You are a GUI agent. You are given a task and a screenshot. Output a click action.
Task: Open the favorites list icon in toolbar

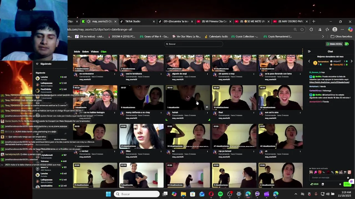click(327, 30)
